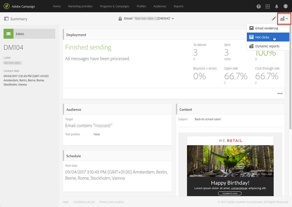Open the reports chevron dropdown

point(287,18)
